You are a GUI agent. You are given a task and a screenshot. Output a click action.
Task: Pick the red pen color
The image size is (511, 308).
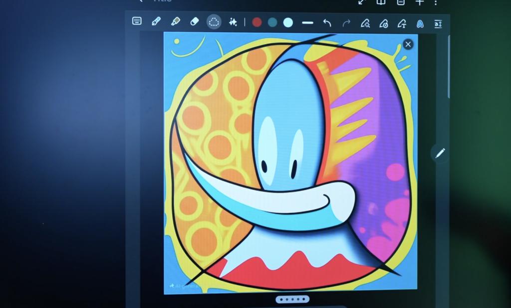(257, 22)
